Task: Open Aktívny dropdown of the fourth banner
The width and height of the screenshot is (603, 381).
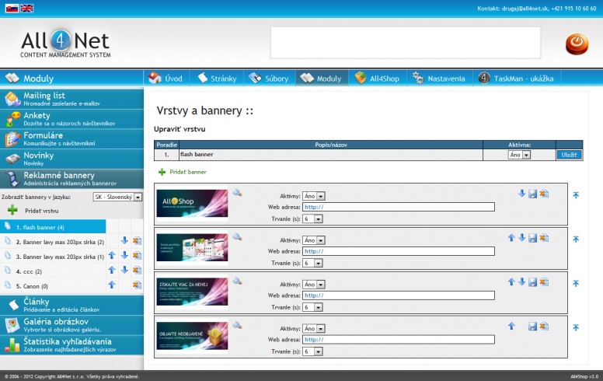Action: [315, 329]
